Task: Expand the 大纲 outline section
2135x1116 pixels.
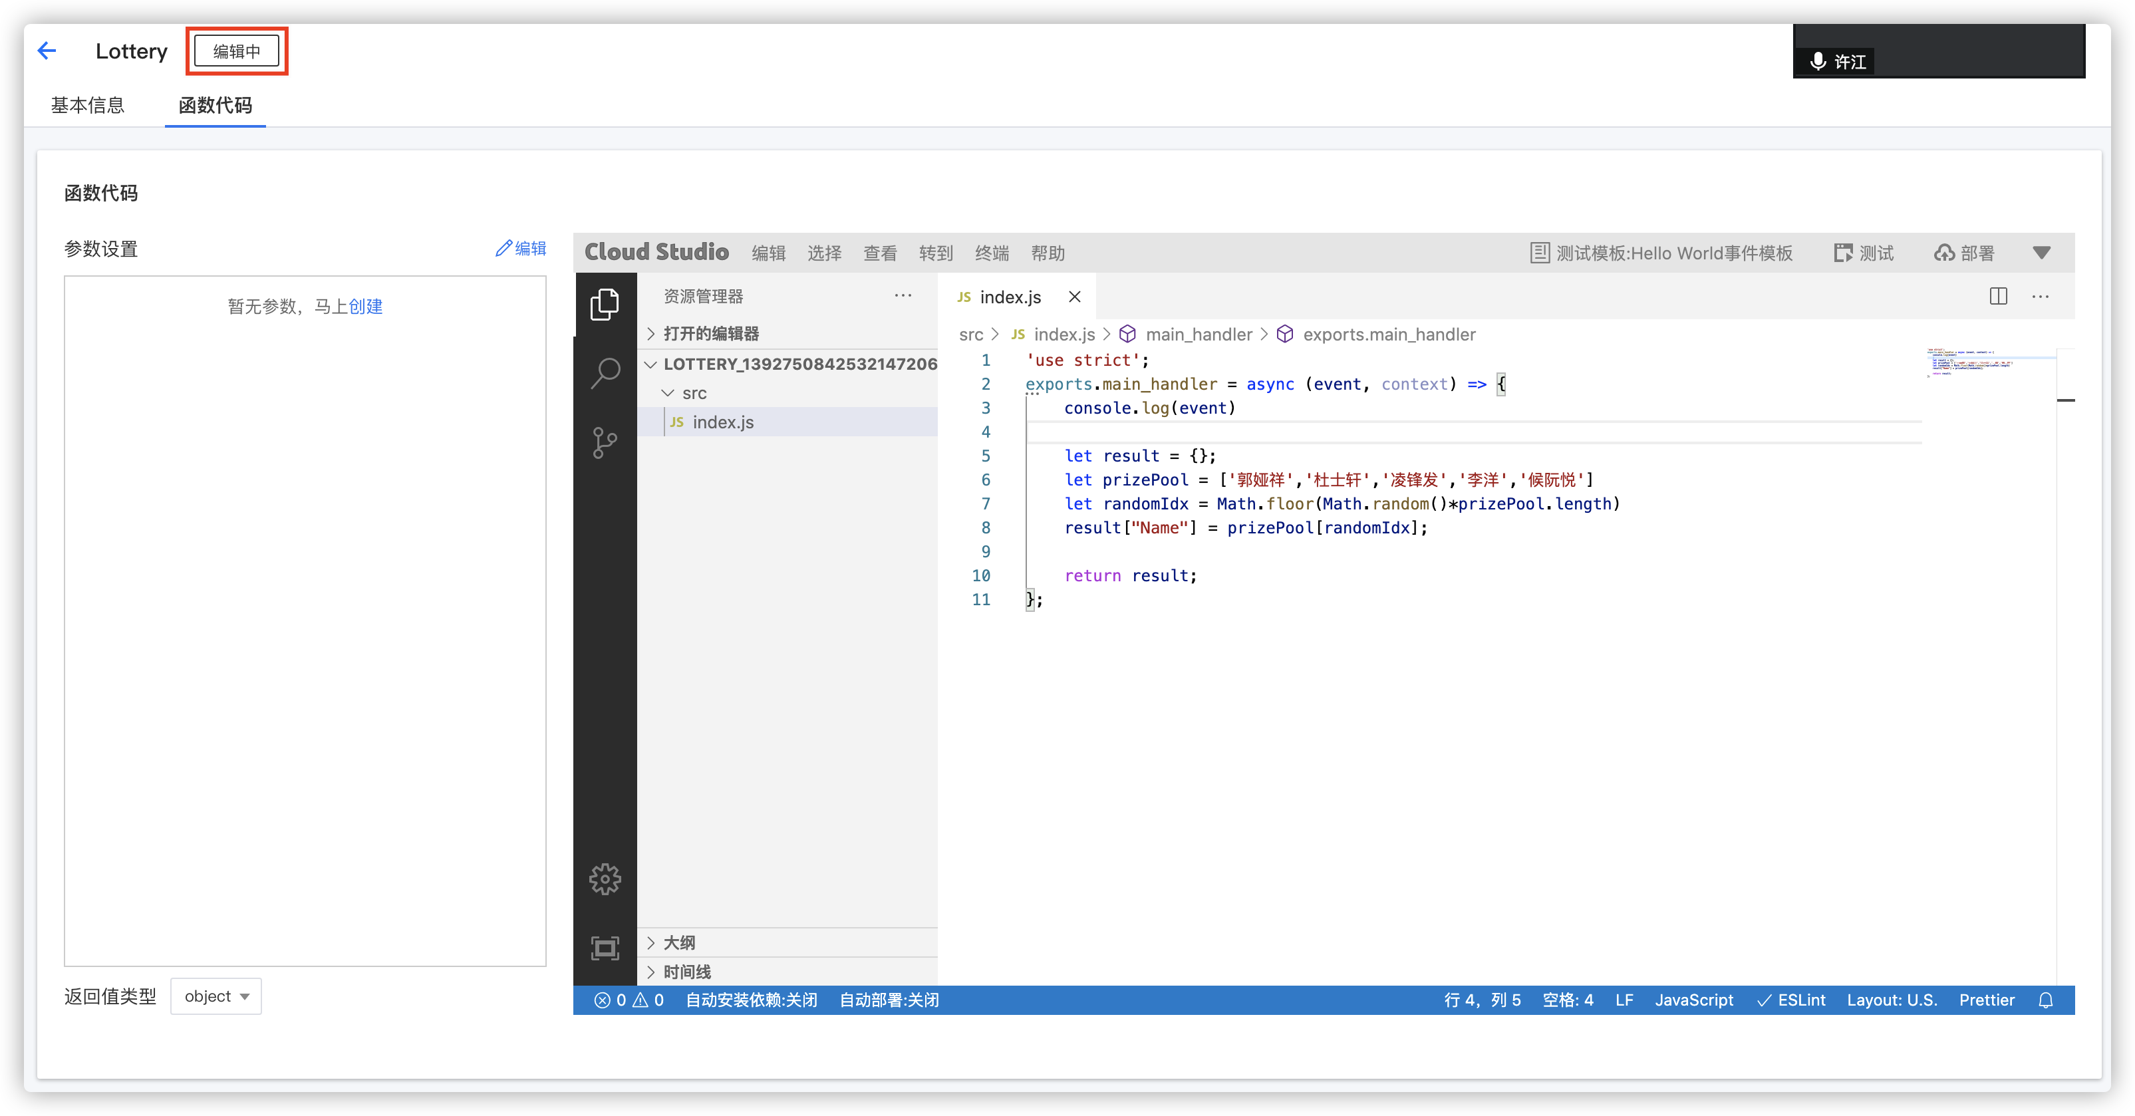Action: (787, 942)
